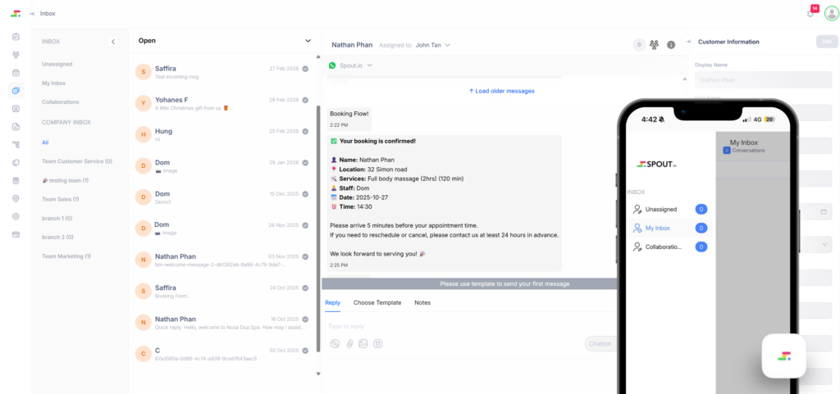This screenshot has height=394, width=840.
Task: Open settings gear icon in left sidebar
Action: click(x=16, y=216)
